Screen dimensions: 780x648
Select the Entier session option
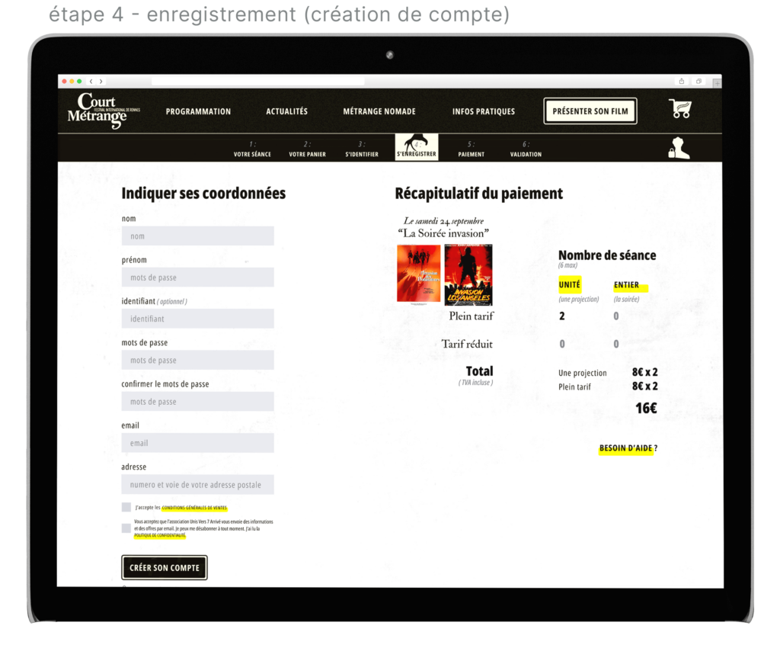tap(627, 285)
